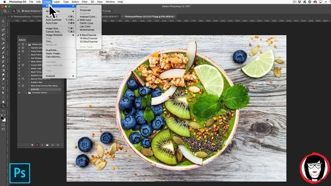Choose the Zoom In option in options bar
The width and height of the screenshot is (331, 186).
[14, 11]
